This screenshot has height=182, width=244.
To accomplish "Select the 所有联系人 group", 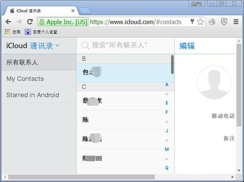I will [x=39, y=62].
